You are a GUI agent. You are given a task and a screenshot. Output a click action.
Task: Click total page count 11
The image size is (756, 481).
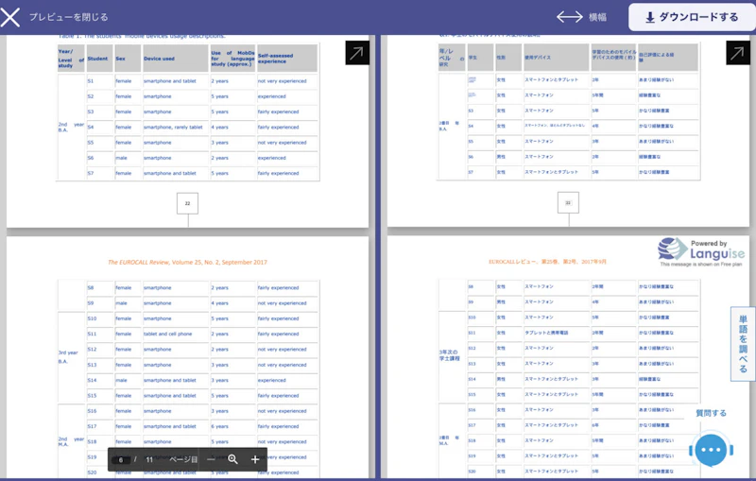[x=149, y=460]
